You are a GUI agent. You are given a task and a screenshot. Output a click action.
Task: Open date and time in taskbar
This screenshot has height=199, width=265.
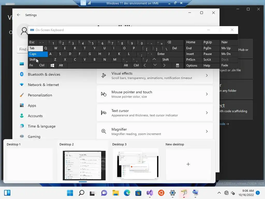246,193
